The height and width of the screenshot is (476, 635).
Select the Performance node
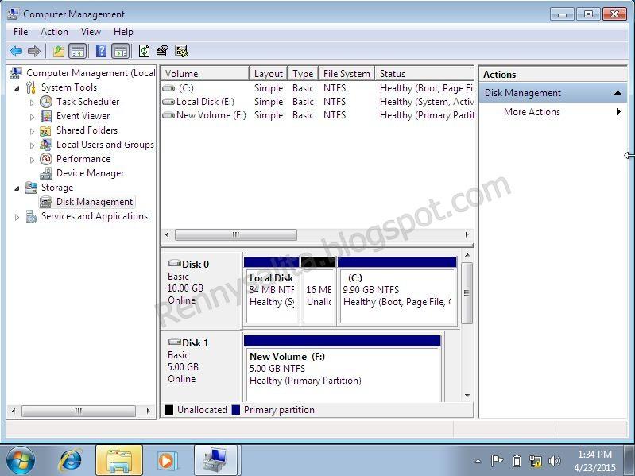click(x=83, y=159)
